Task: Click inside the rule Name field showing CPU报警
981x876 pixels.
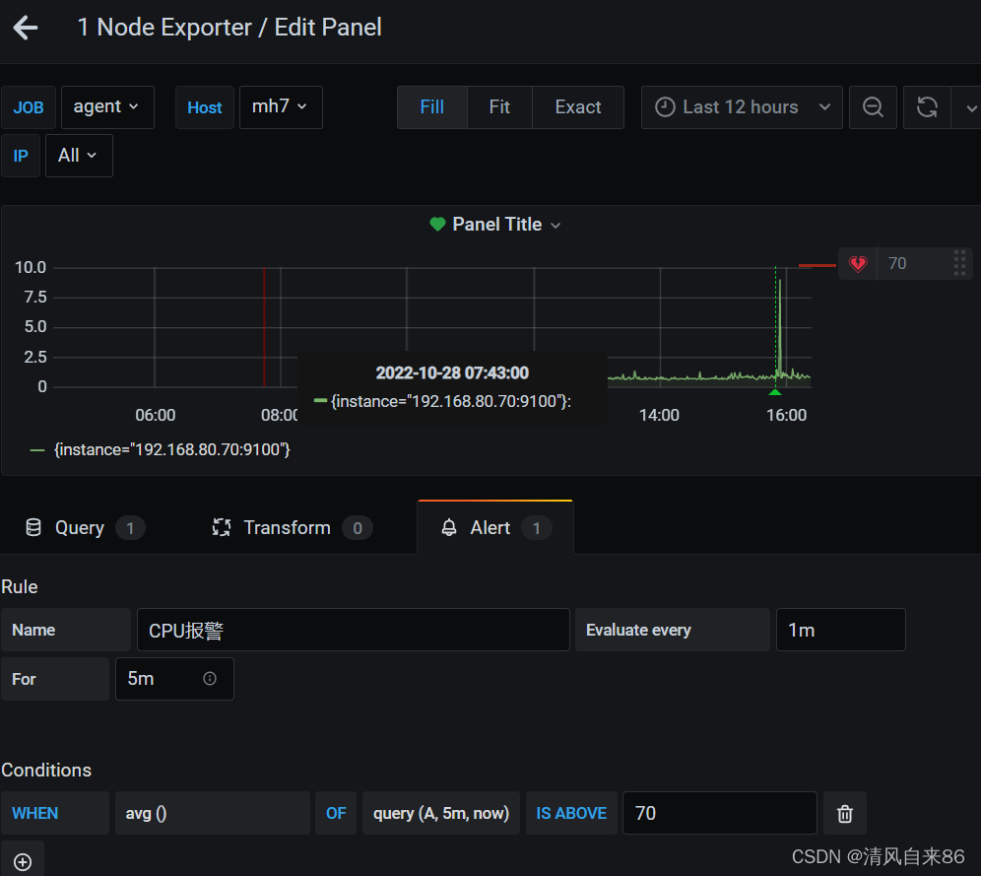Action: 353,630
